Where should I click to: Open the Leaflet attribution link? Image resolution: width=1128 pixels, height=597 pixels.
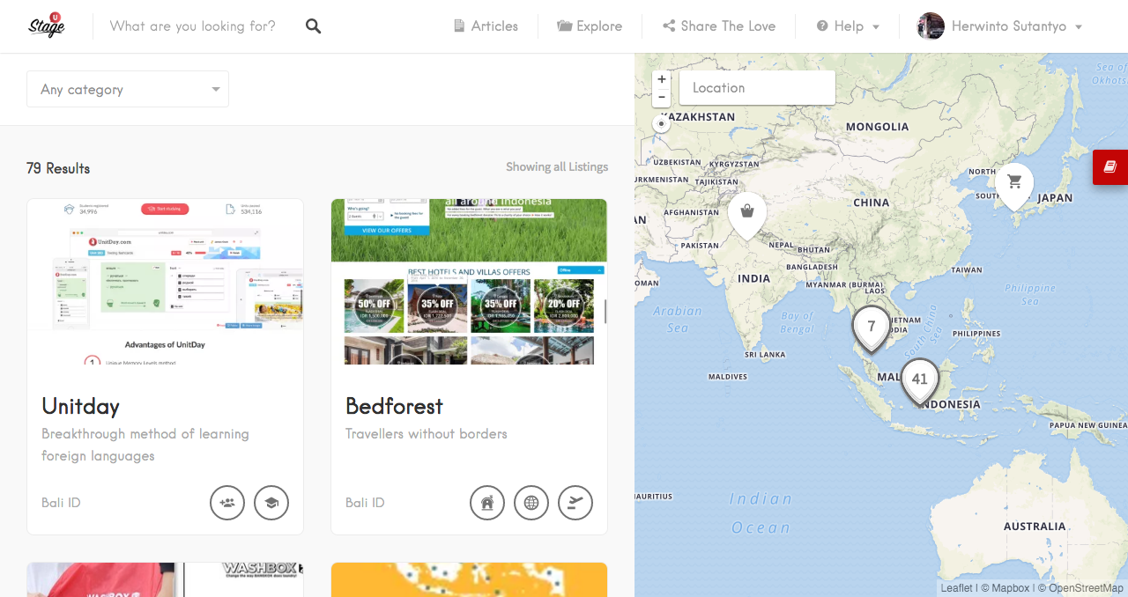tap(956, 588)
